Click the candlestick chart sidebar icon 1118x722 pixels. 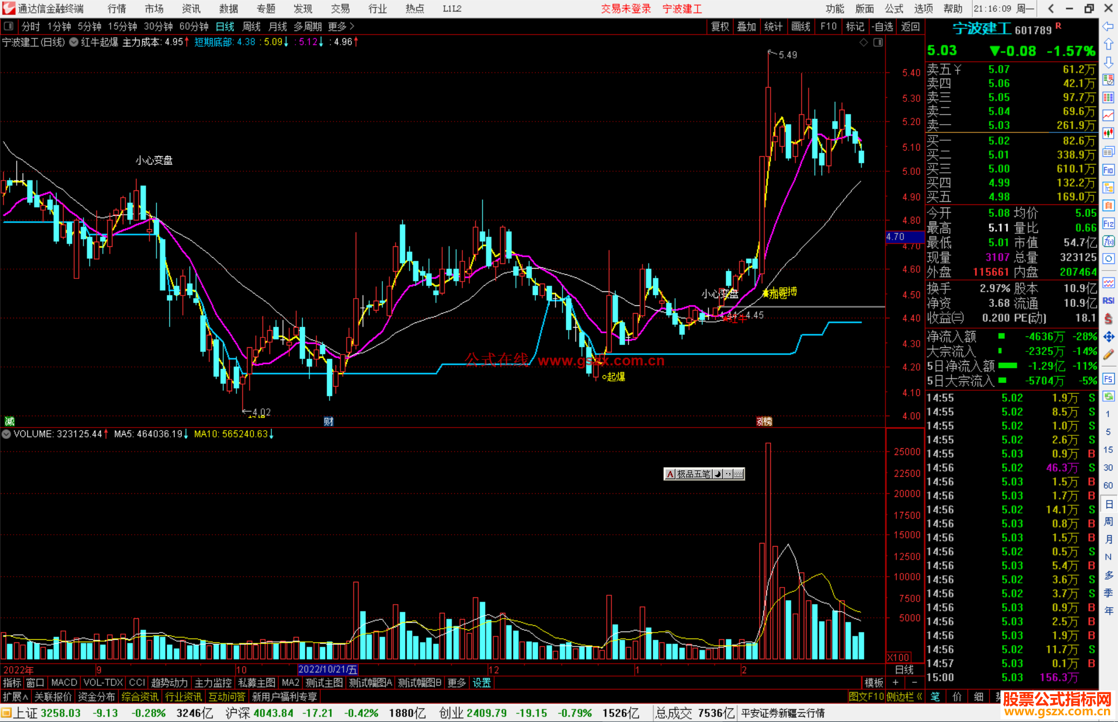pyautogui.click(x=1108, y=134)
